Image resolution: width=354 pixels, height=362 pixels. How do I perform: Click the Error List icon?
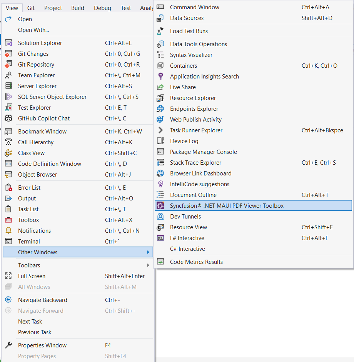8,187
